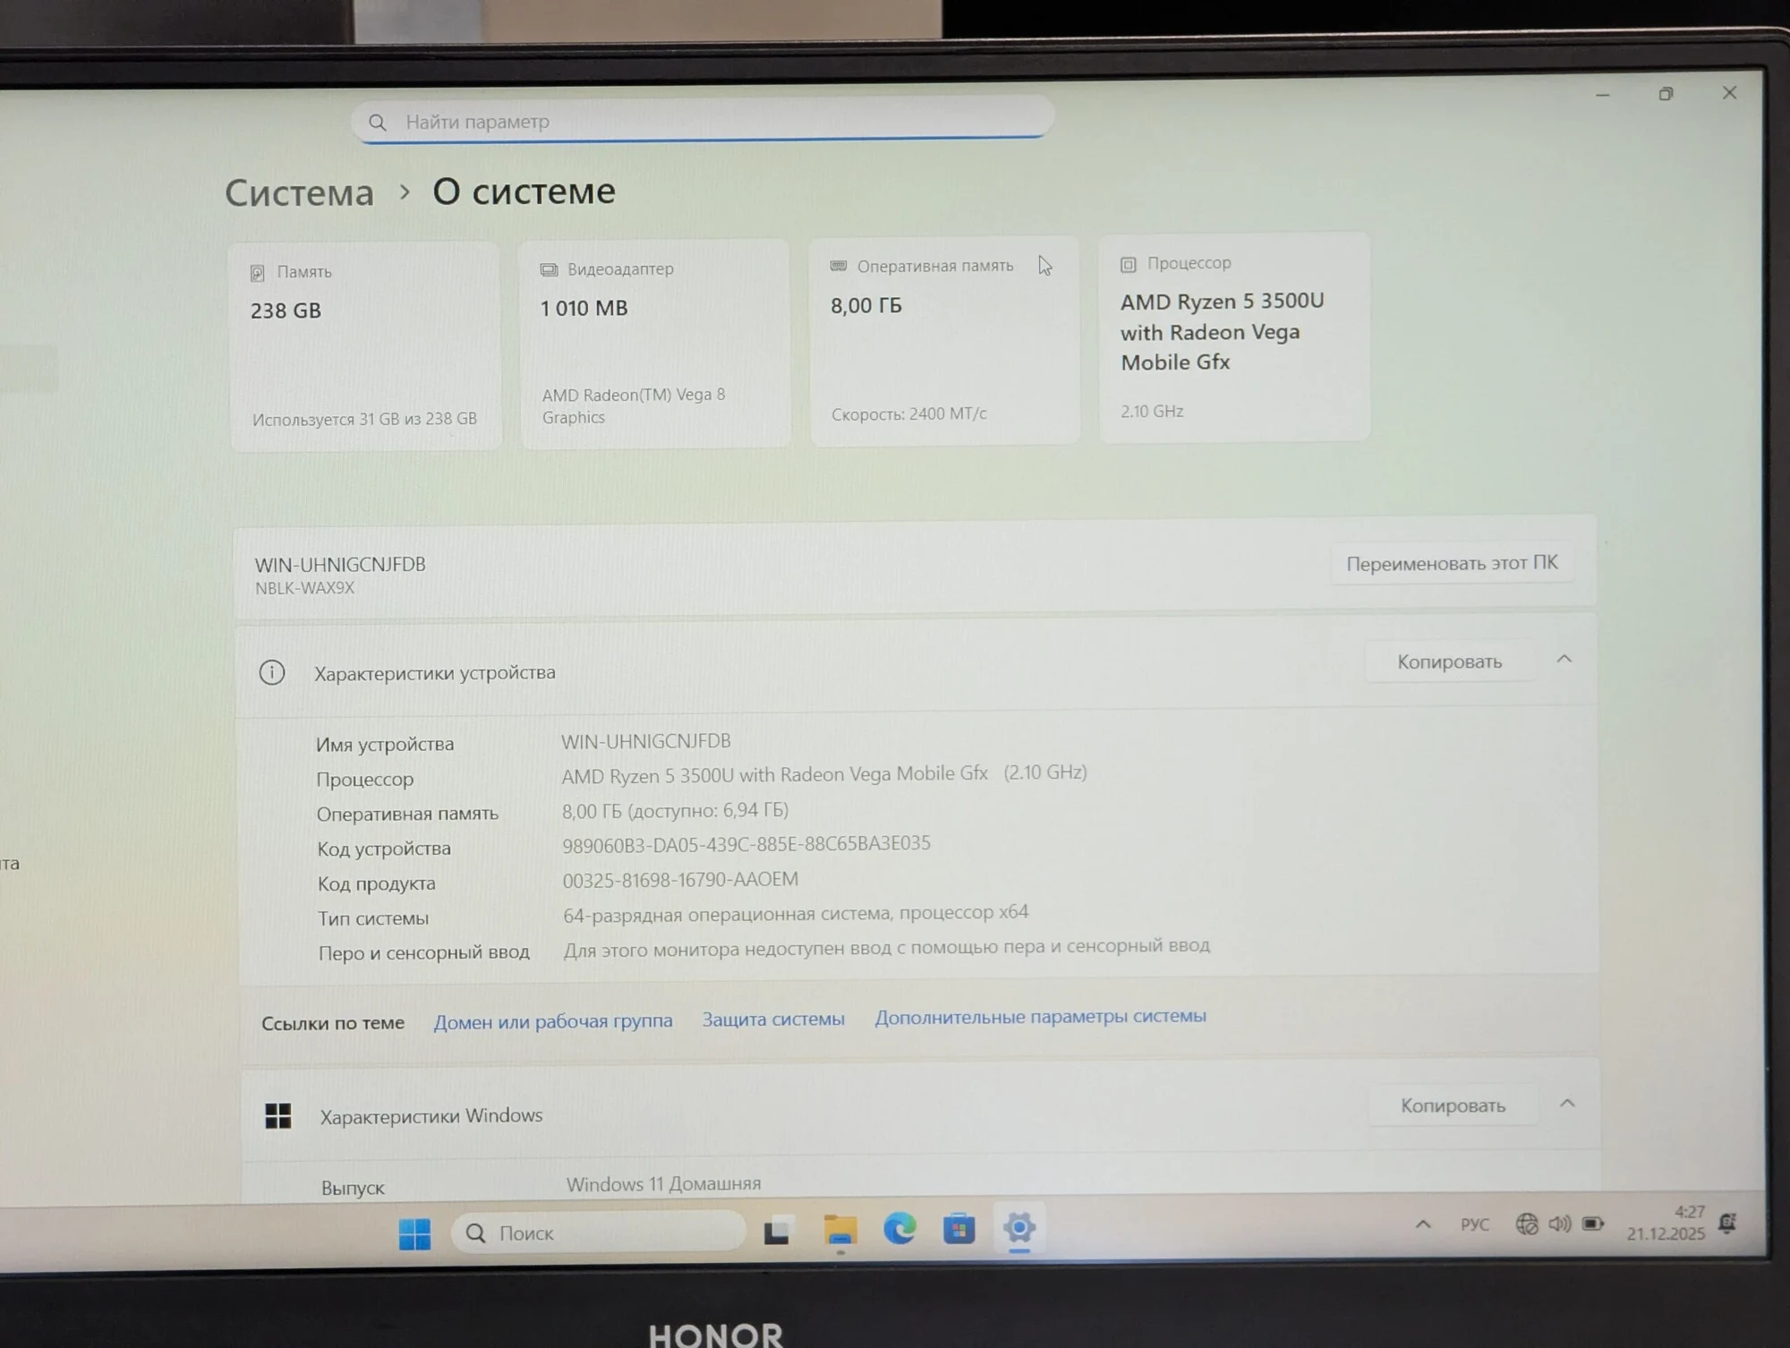This screenshot has height=1348, width=1790.
Task: Select device name text 'WIN-UHNIGCNJFDB' in specs
Action: (x=645, y=741)
